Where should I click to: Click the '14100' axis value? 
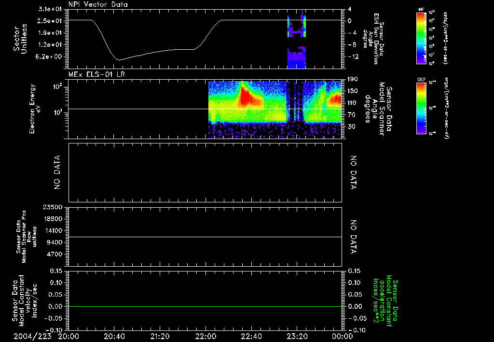52,230
